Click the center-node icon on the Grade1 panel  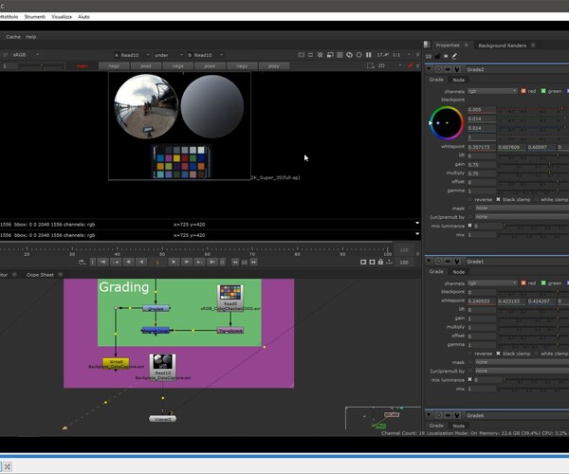coord(438,261)
